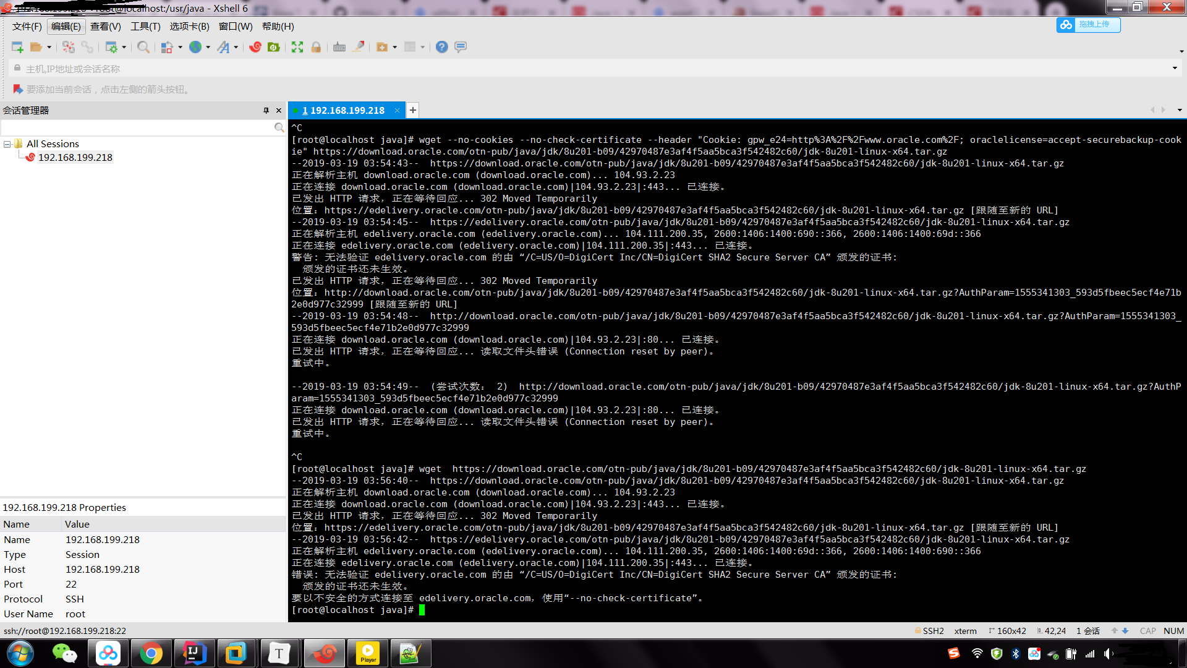Open the sessions folder icon on toolbar

coord(36,47)
